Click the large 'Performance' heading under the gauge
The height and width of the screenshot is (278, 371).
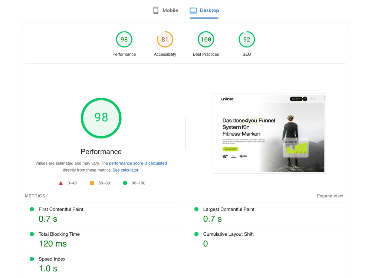coord(101,152)
